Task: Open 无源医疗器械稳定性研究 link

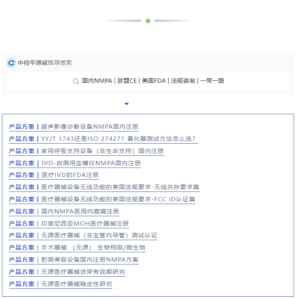Action: 76,284
